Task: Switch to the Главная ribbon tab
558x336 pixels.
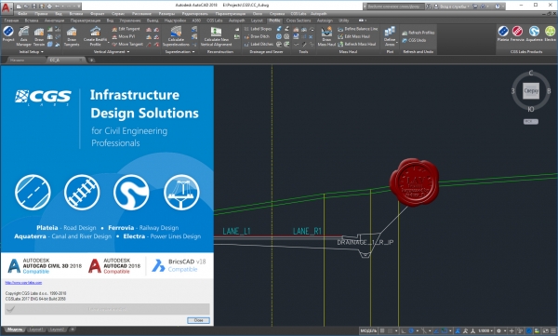Action: point(11,20)
